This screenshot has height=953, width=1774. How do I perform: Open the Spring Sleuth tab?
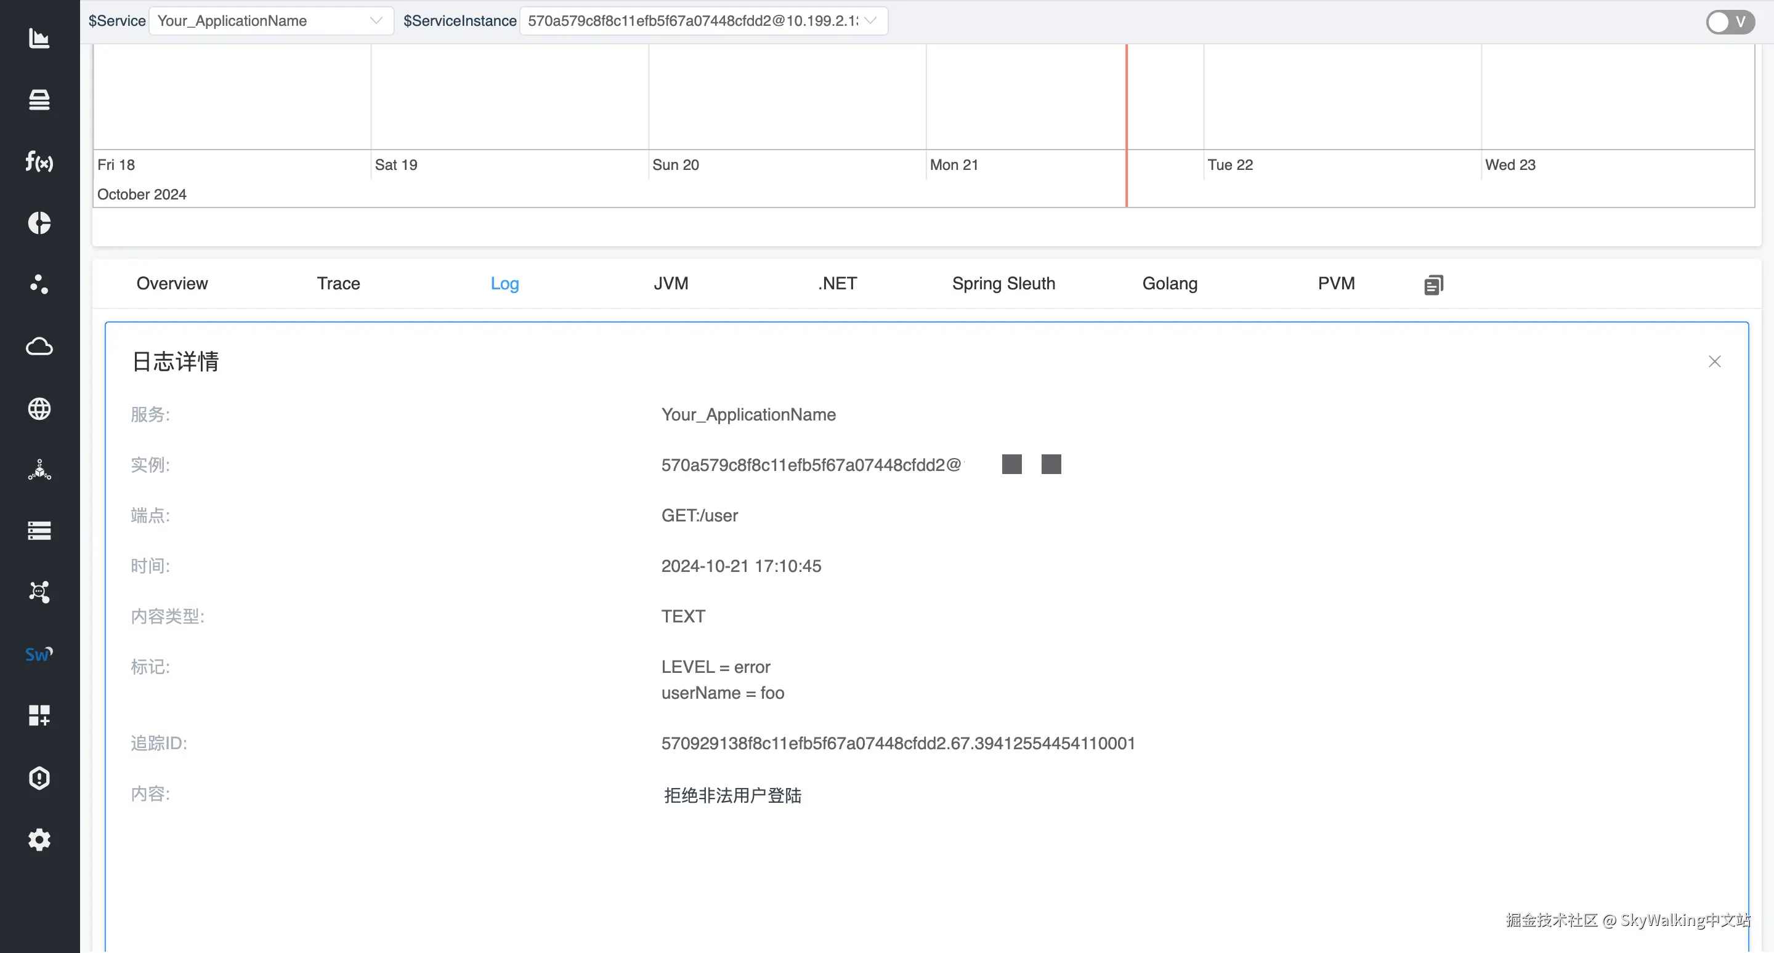1003,283
